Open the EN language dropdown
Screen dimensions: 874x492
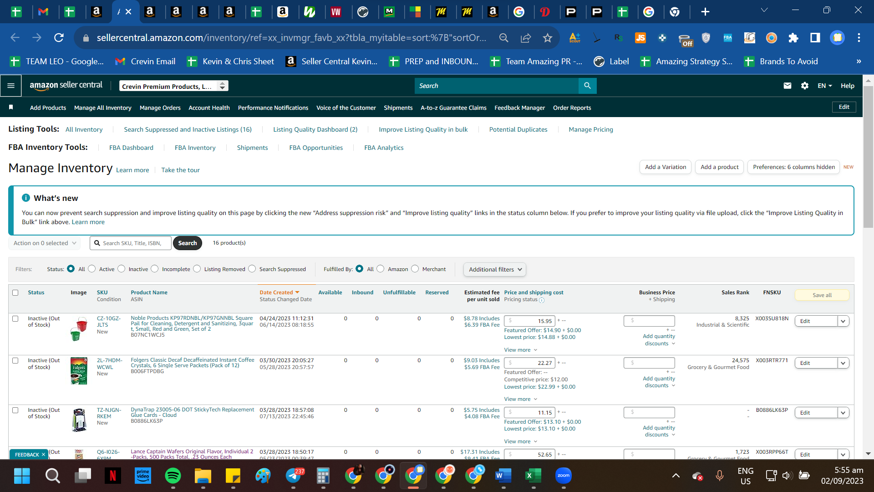tap(825, 86)
